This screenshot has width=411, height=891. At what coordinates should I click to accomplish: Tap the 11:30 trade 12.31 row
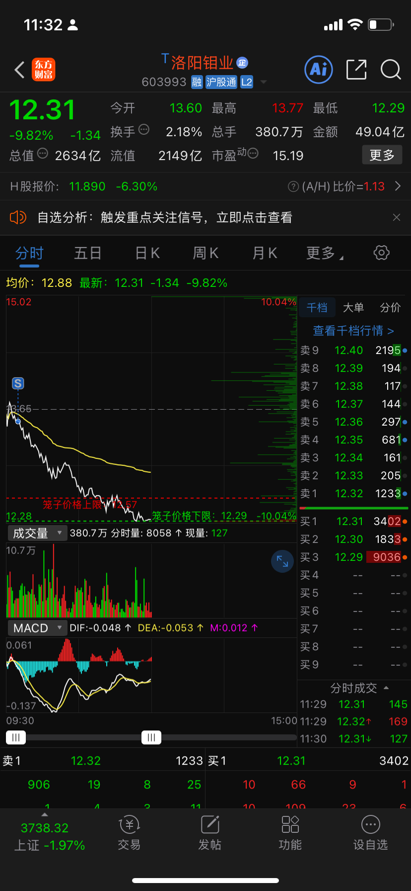(353, 739)
